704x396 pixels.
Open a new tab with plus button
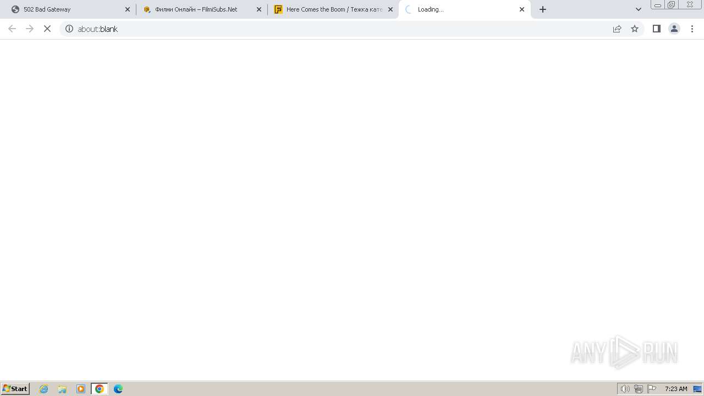pyautogui.click(x=543, y=9)
